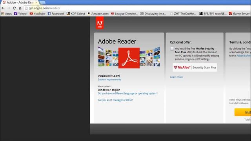Viewport: 251px width, 141px height.
Task: Open the KDP Select bookmark
Action: pos(76,14)
